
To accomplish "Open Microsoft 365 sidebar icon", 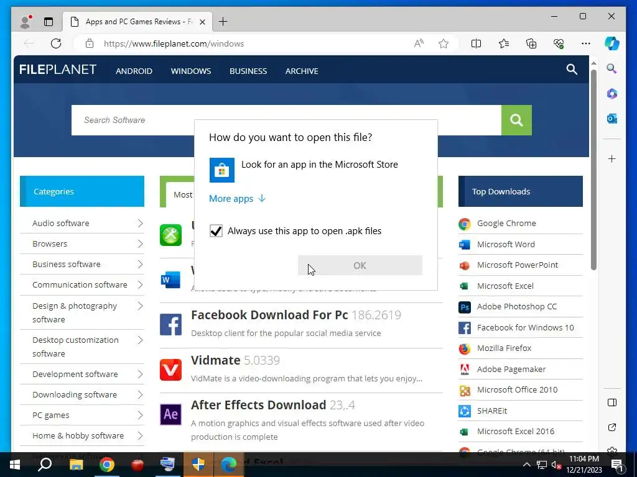I will [612, 94].
